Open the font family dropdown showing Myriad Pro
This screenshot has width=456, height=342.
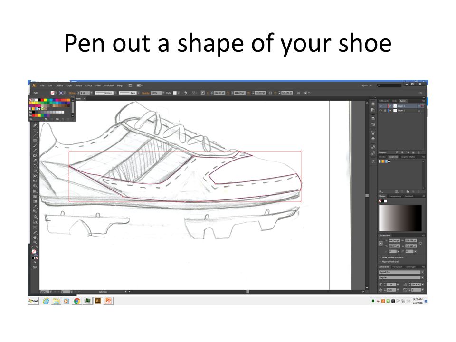click(422, 272)
